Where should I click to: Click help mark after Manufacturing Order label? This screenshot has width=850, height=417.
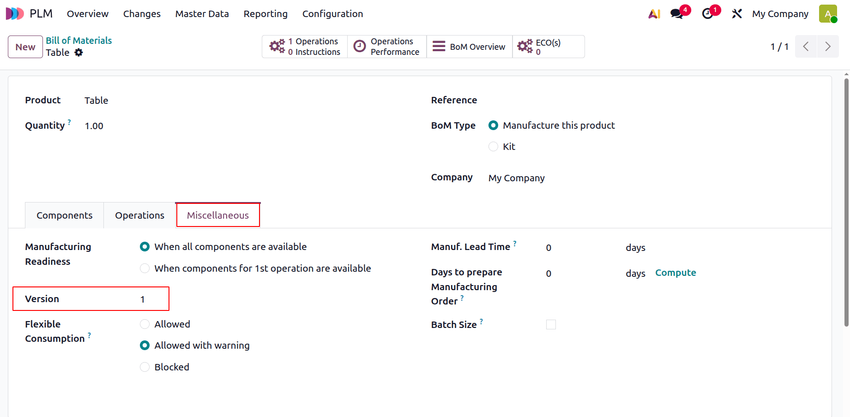tap(462, 298)
